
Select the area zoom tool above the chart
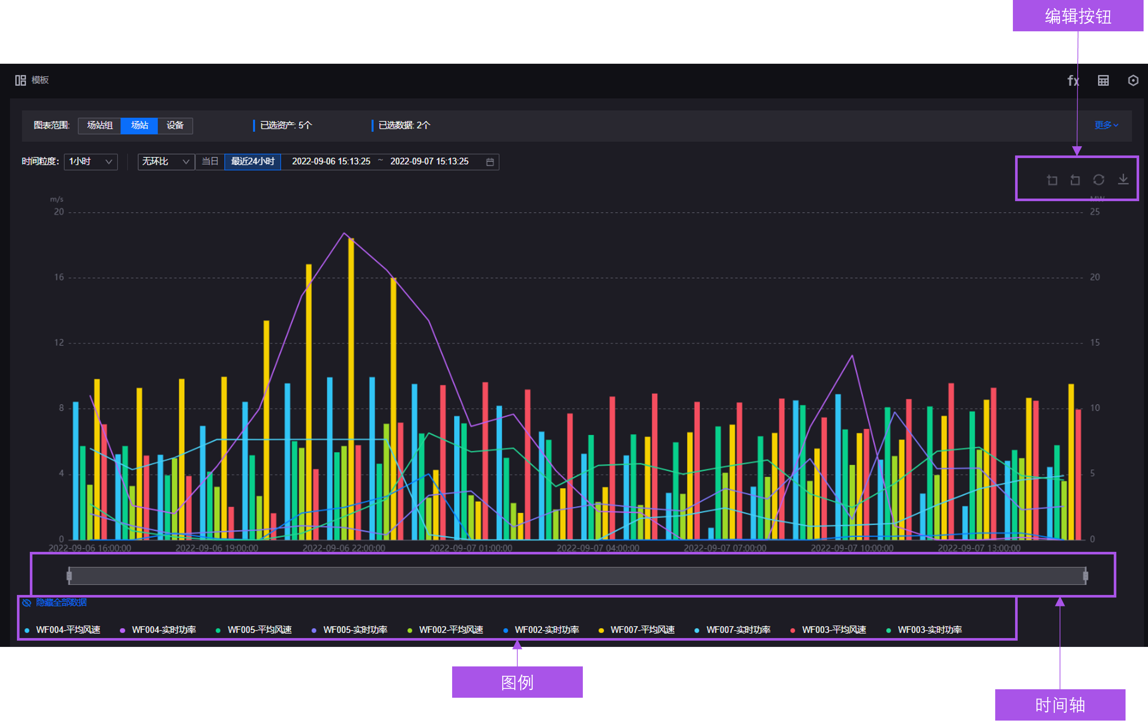click(x=1053, y=180)
